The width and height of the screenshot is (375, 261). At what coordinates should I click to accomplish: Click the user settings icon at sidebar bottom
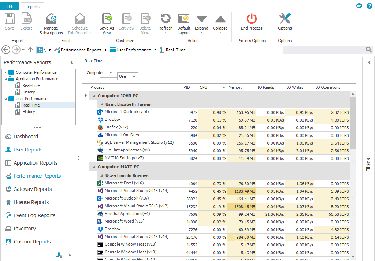[x=59, y=255]
